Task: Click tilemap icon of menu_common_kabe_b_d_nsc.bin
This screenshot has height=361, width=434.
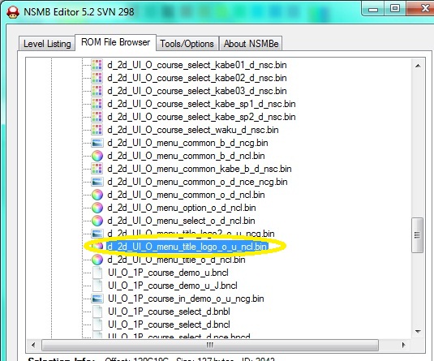Action: (x=97, y=169)
